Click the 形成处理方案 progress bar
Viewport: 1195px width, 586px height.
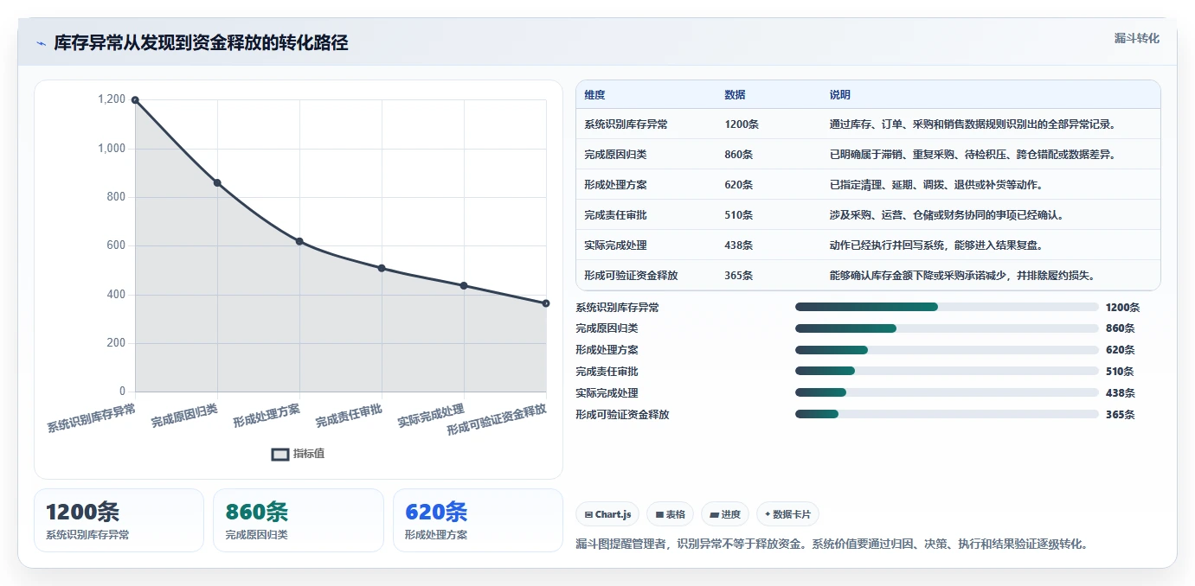[x=947, y=350]
